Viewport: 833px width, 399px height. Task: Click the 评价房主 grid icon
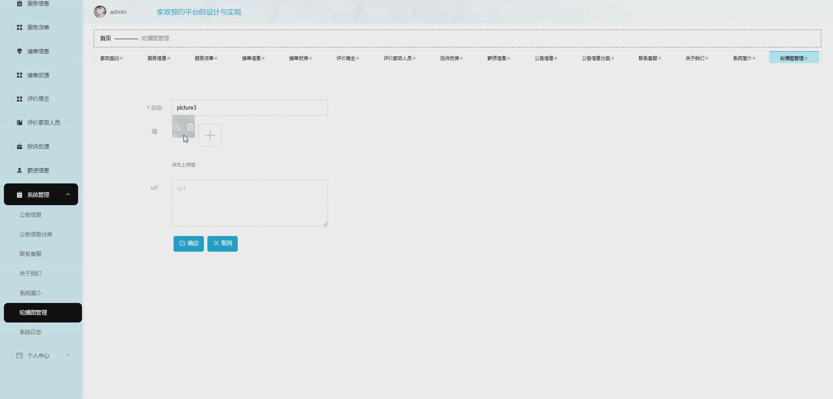click(20, 99)
